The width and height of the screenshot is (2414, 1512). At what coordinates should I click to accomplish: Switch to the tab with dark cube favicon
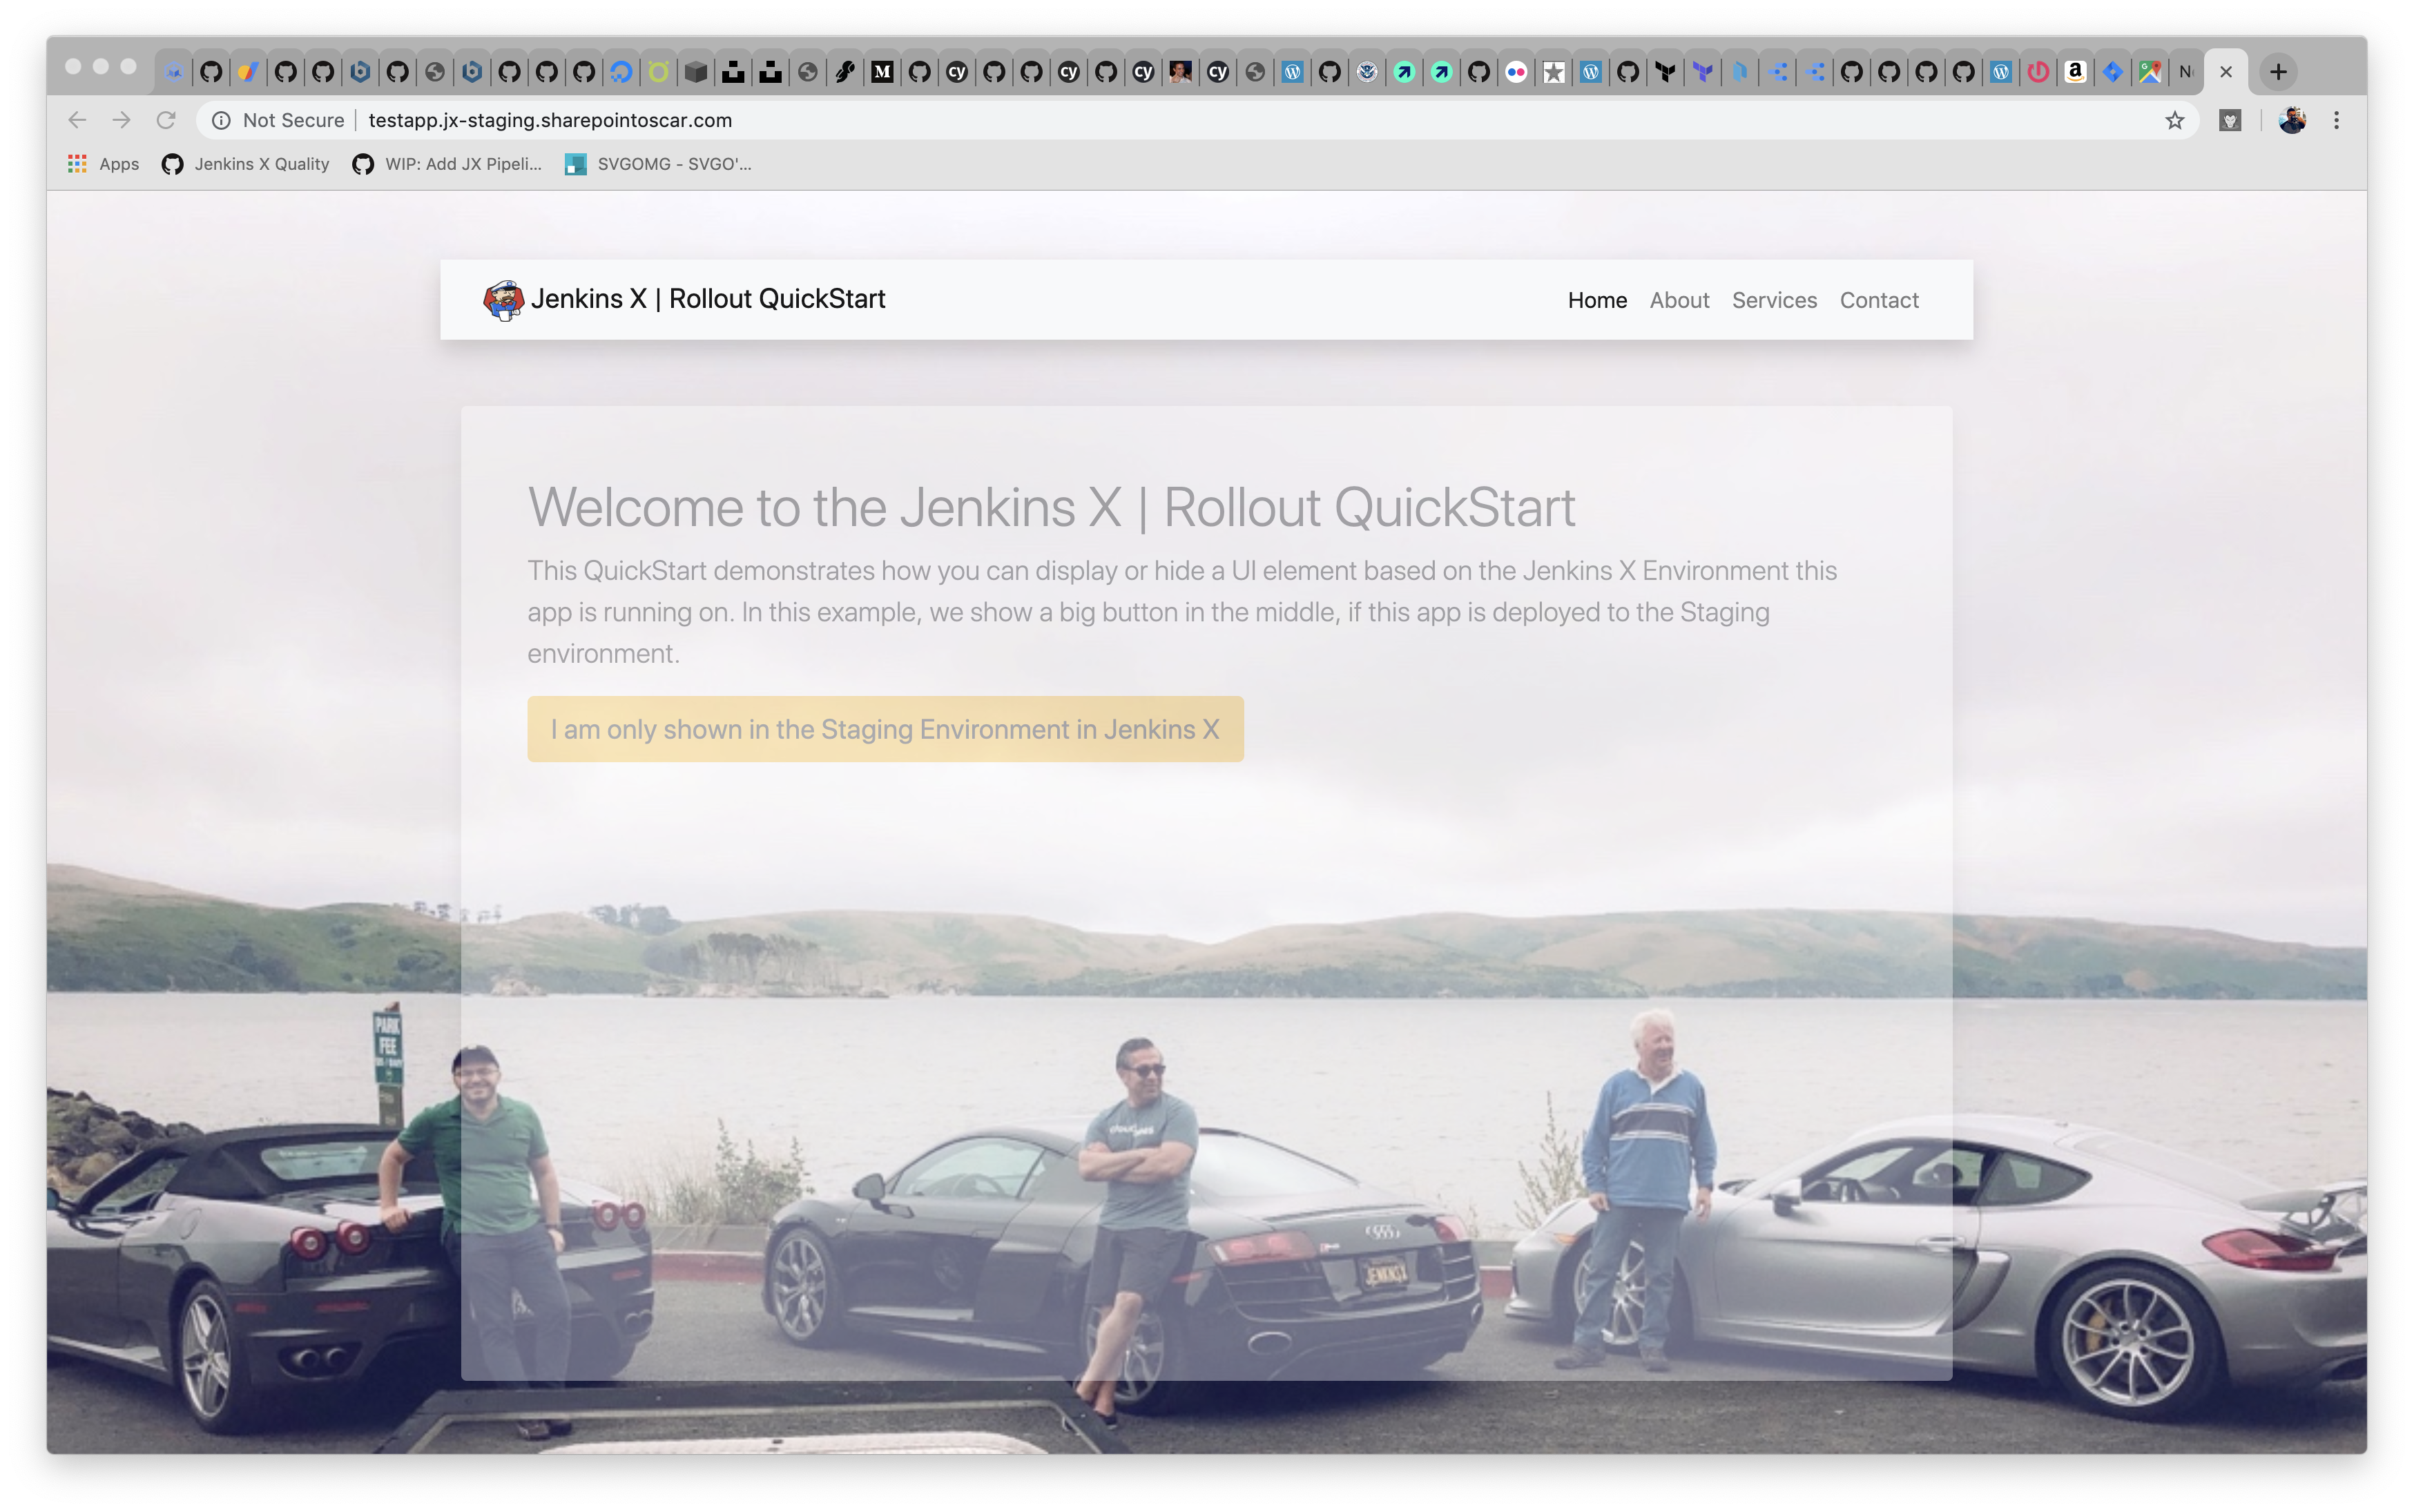(696, 72)
